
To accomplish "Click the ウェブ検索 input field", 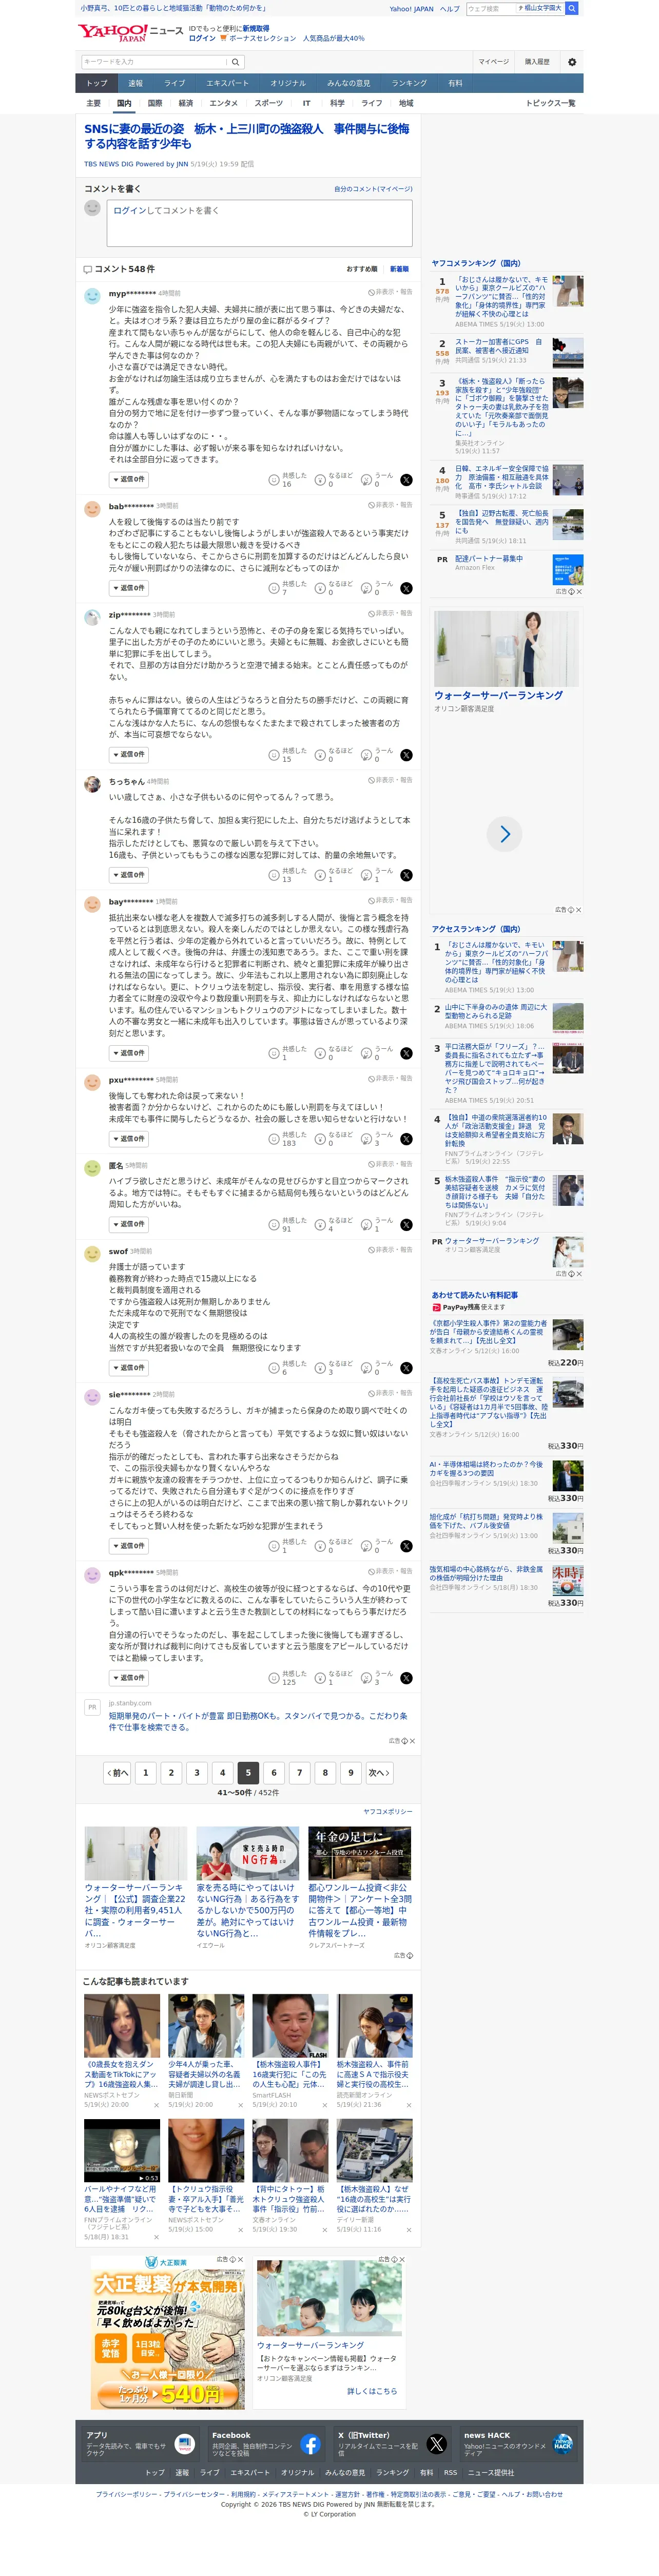I will tap(491, 8).
